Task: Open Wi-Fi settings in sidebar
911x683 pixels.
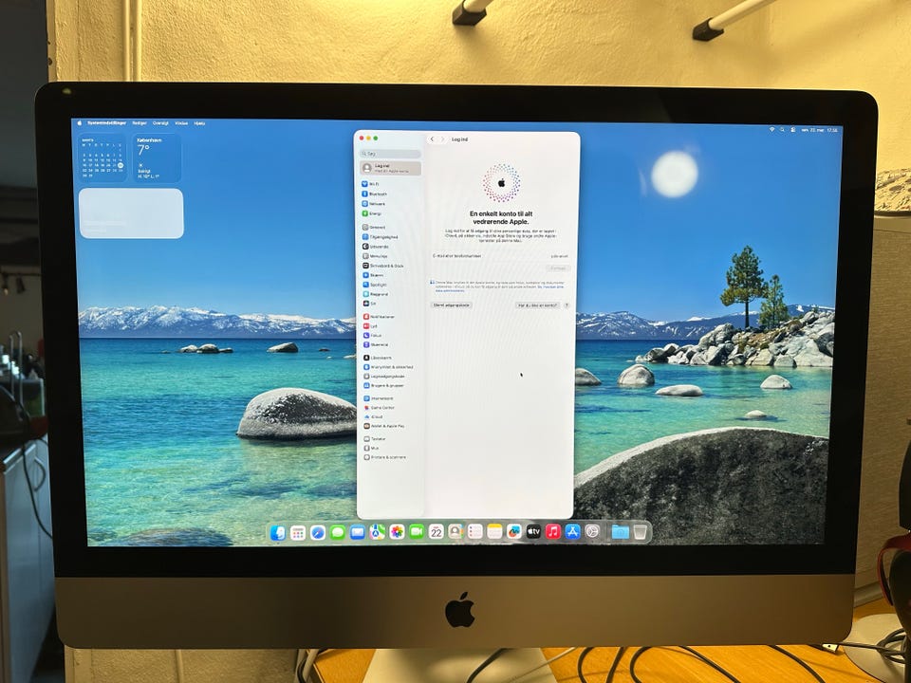Action: [x=390, y=184]
